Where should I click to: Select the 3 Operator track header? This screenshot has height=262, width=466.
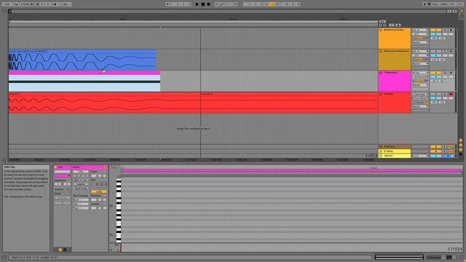pyautogui.click(x=395, y=81)
